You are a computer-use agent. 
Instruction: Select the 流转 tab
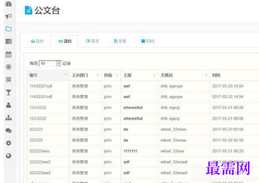pos(65,41)
